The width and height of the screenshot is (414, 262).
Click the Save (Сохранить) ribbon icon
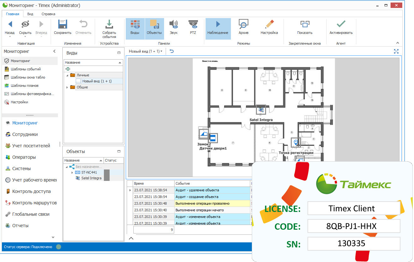[x=62, y=25]
